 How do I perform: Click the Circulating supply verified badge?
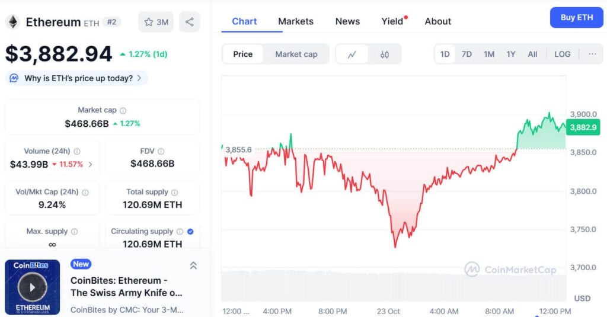click(190, 232)
